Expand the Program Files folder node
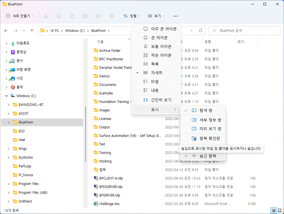This screenshot has height=214, width=284. (9, 184)
